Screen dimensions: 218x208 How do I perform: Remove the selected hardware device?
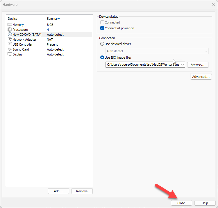(x=82, y=191)
